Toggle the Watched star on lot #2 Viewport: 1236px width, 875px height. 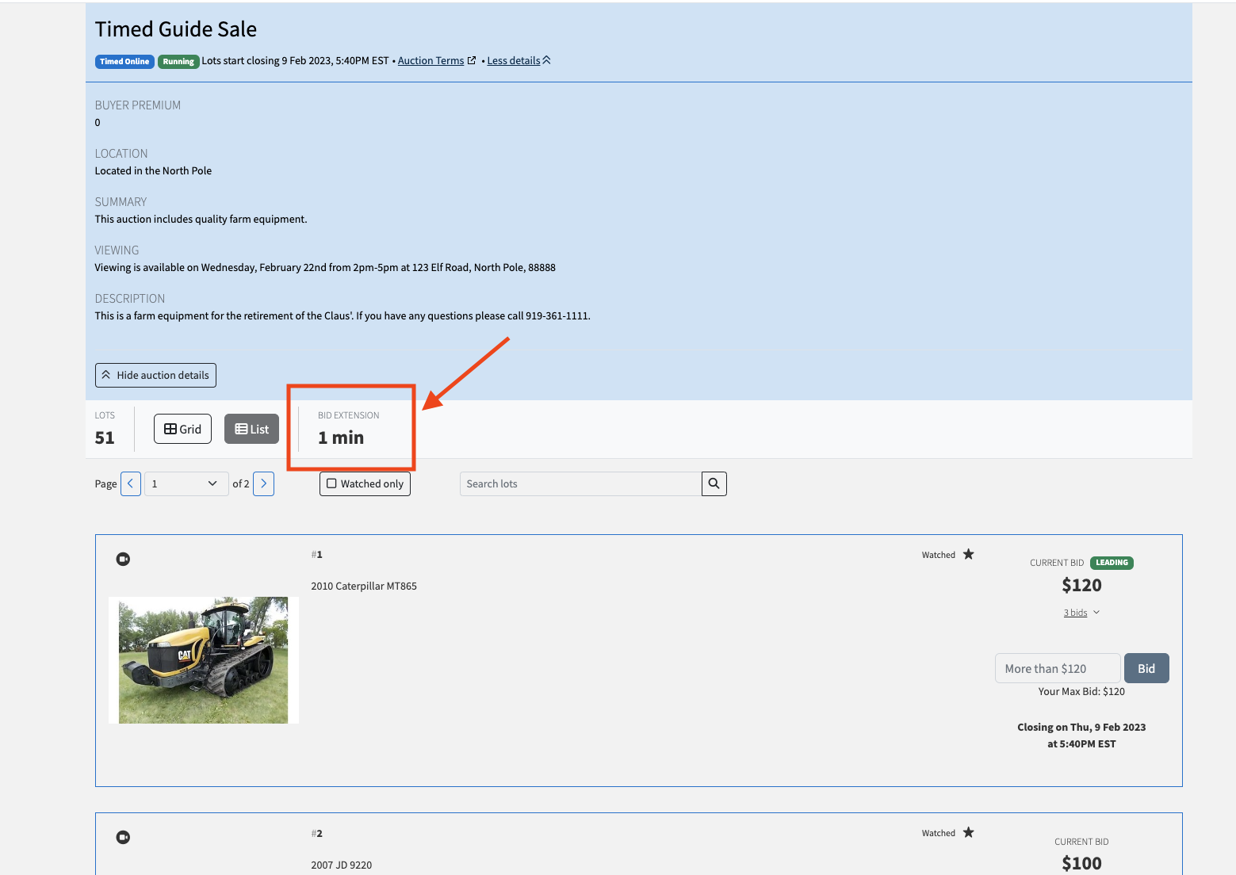(968, 832)
